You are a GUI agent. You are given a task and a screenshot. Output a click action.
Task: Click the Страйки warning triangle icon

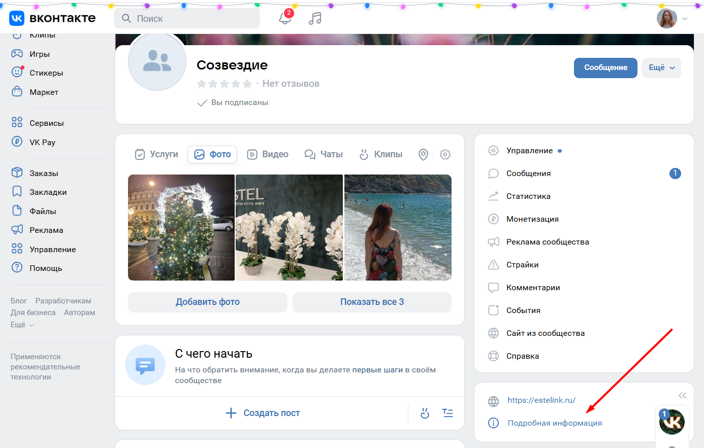tap(493, 265)
